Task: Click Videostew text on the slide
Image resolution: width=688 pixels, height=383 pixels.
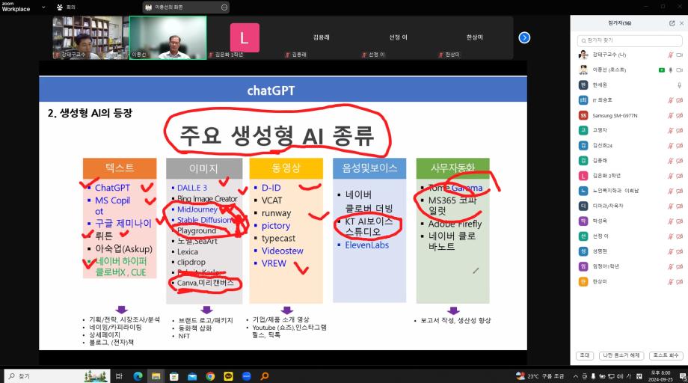Action: coord(283,251)
